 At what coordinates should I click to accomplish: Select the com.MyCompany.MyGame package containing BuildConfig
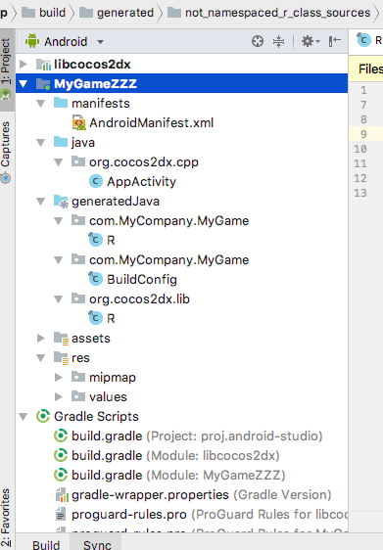click(168, 260)
